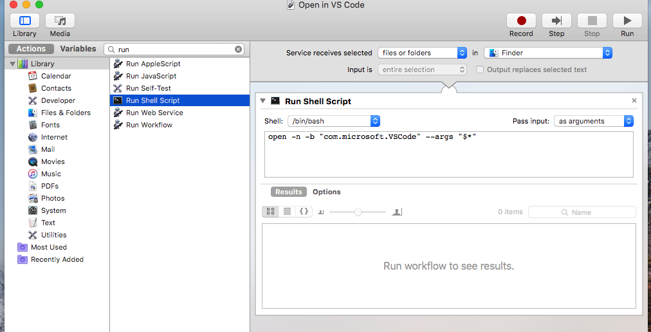Select the Utilities category icon

click(33, 235)
